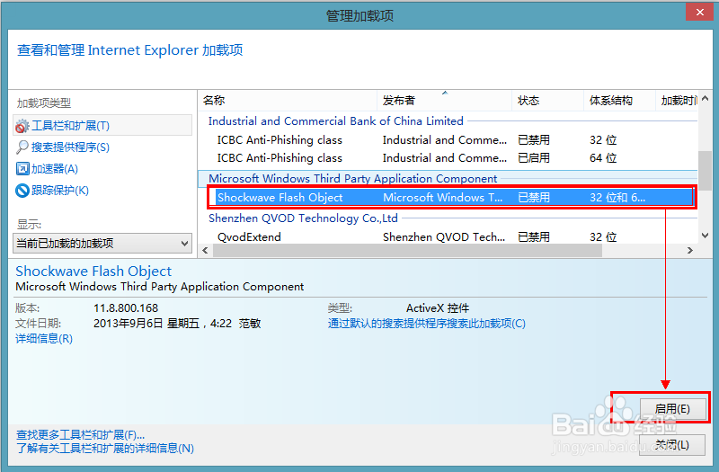Sort by the 状态 column header
The image size is (719, 472).
(x=547, y=101)
